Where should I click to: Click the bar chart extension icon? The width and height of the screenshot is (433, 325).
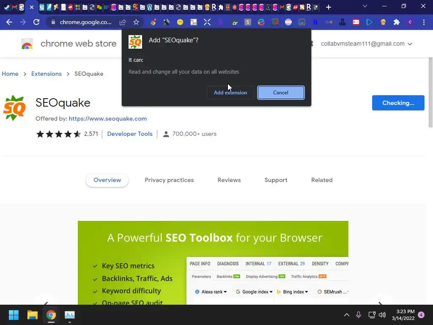coord(275,22)
